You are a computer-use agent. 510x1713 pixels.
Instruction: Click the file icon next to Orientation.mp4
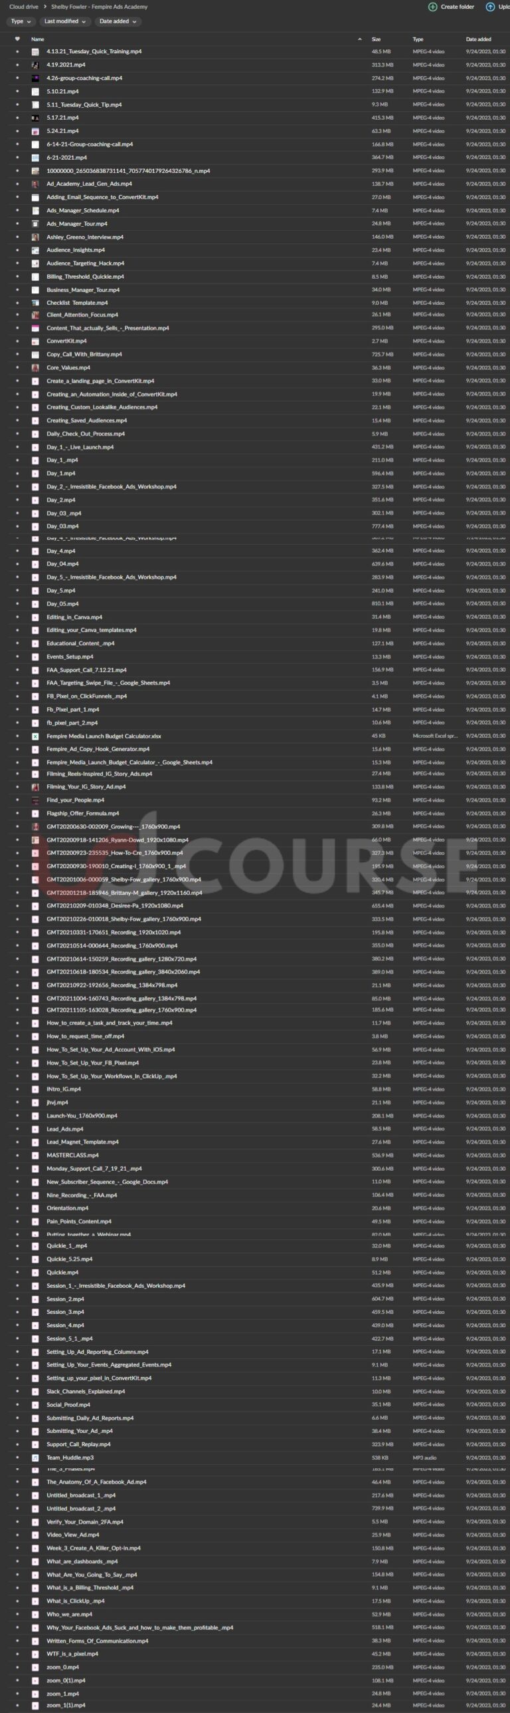tap(35, 1208)
